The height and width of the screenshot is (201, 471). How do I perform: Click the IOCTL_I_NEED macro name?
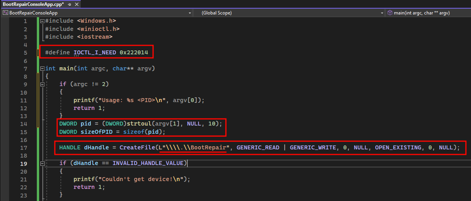pyautogui.click(x=95, y=52)
